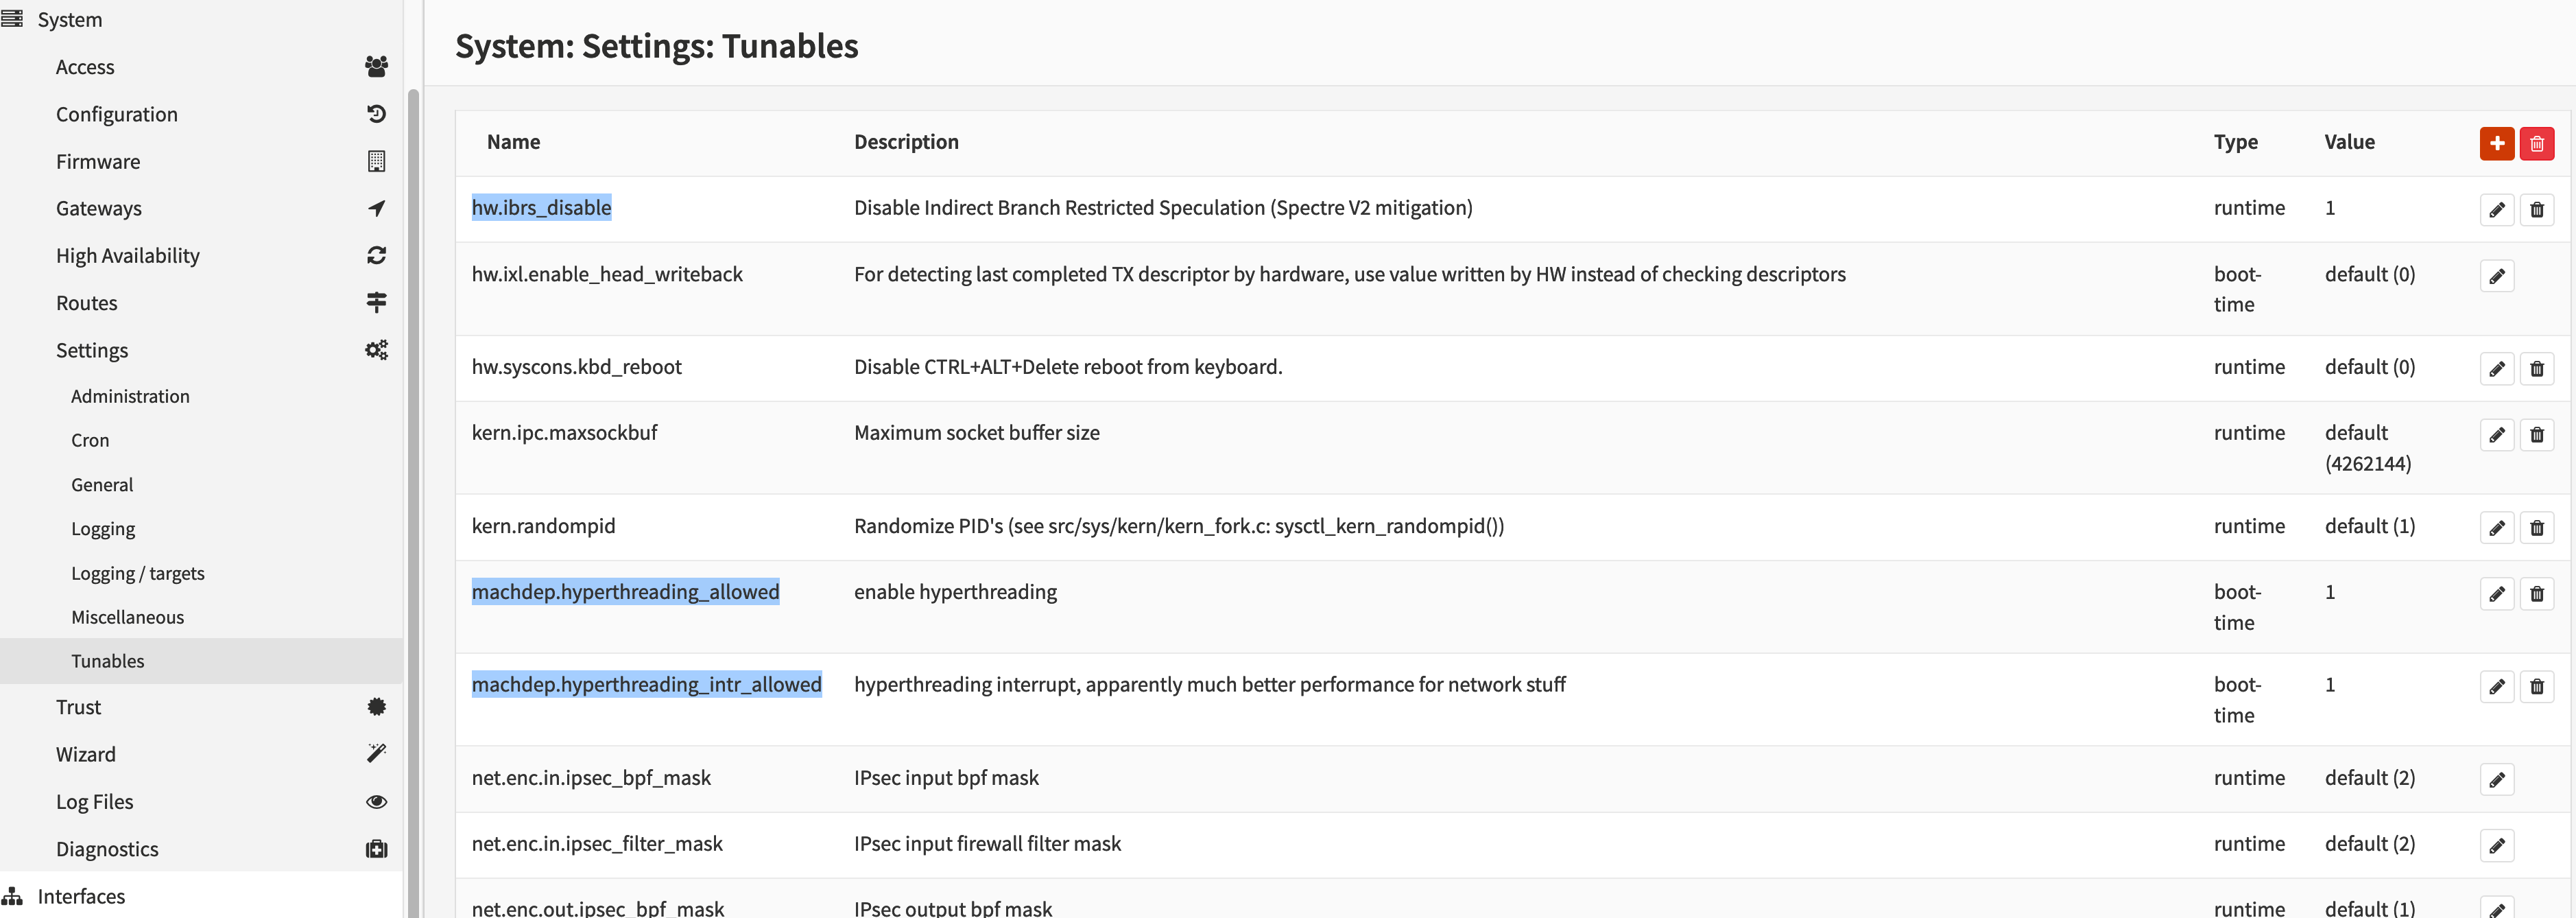The image size is (2576, 918).
Task: Expand the Interfaces section
Action: pyautogui.click(x=81, y=896)
